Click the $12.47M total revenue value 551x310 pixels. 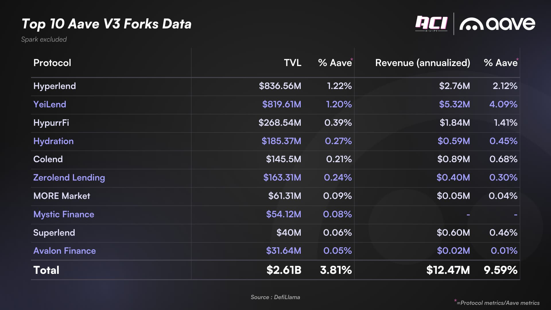pyautogui.click(x=448, y=270)
